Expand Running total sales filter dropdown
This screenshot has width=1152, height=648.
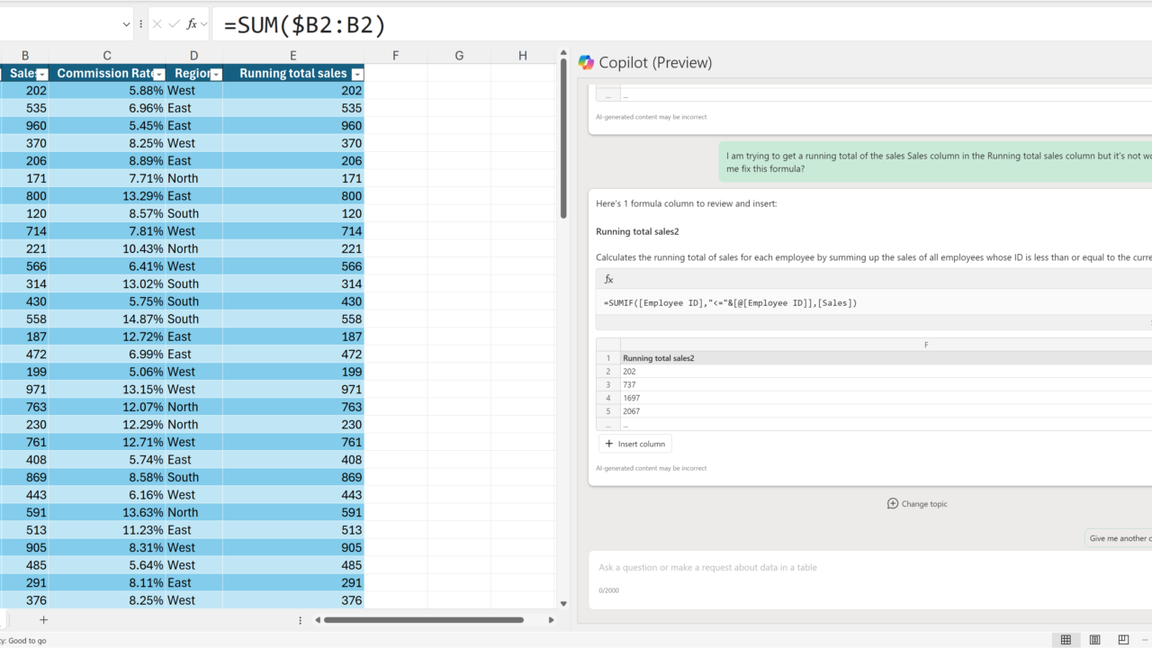(x=357, y=75)
